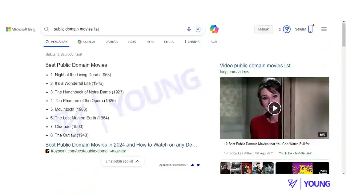This screenshot has height=195, width=346.
Task: Play the Audrey Hepburn video
Action: click(x=274, y=108)
